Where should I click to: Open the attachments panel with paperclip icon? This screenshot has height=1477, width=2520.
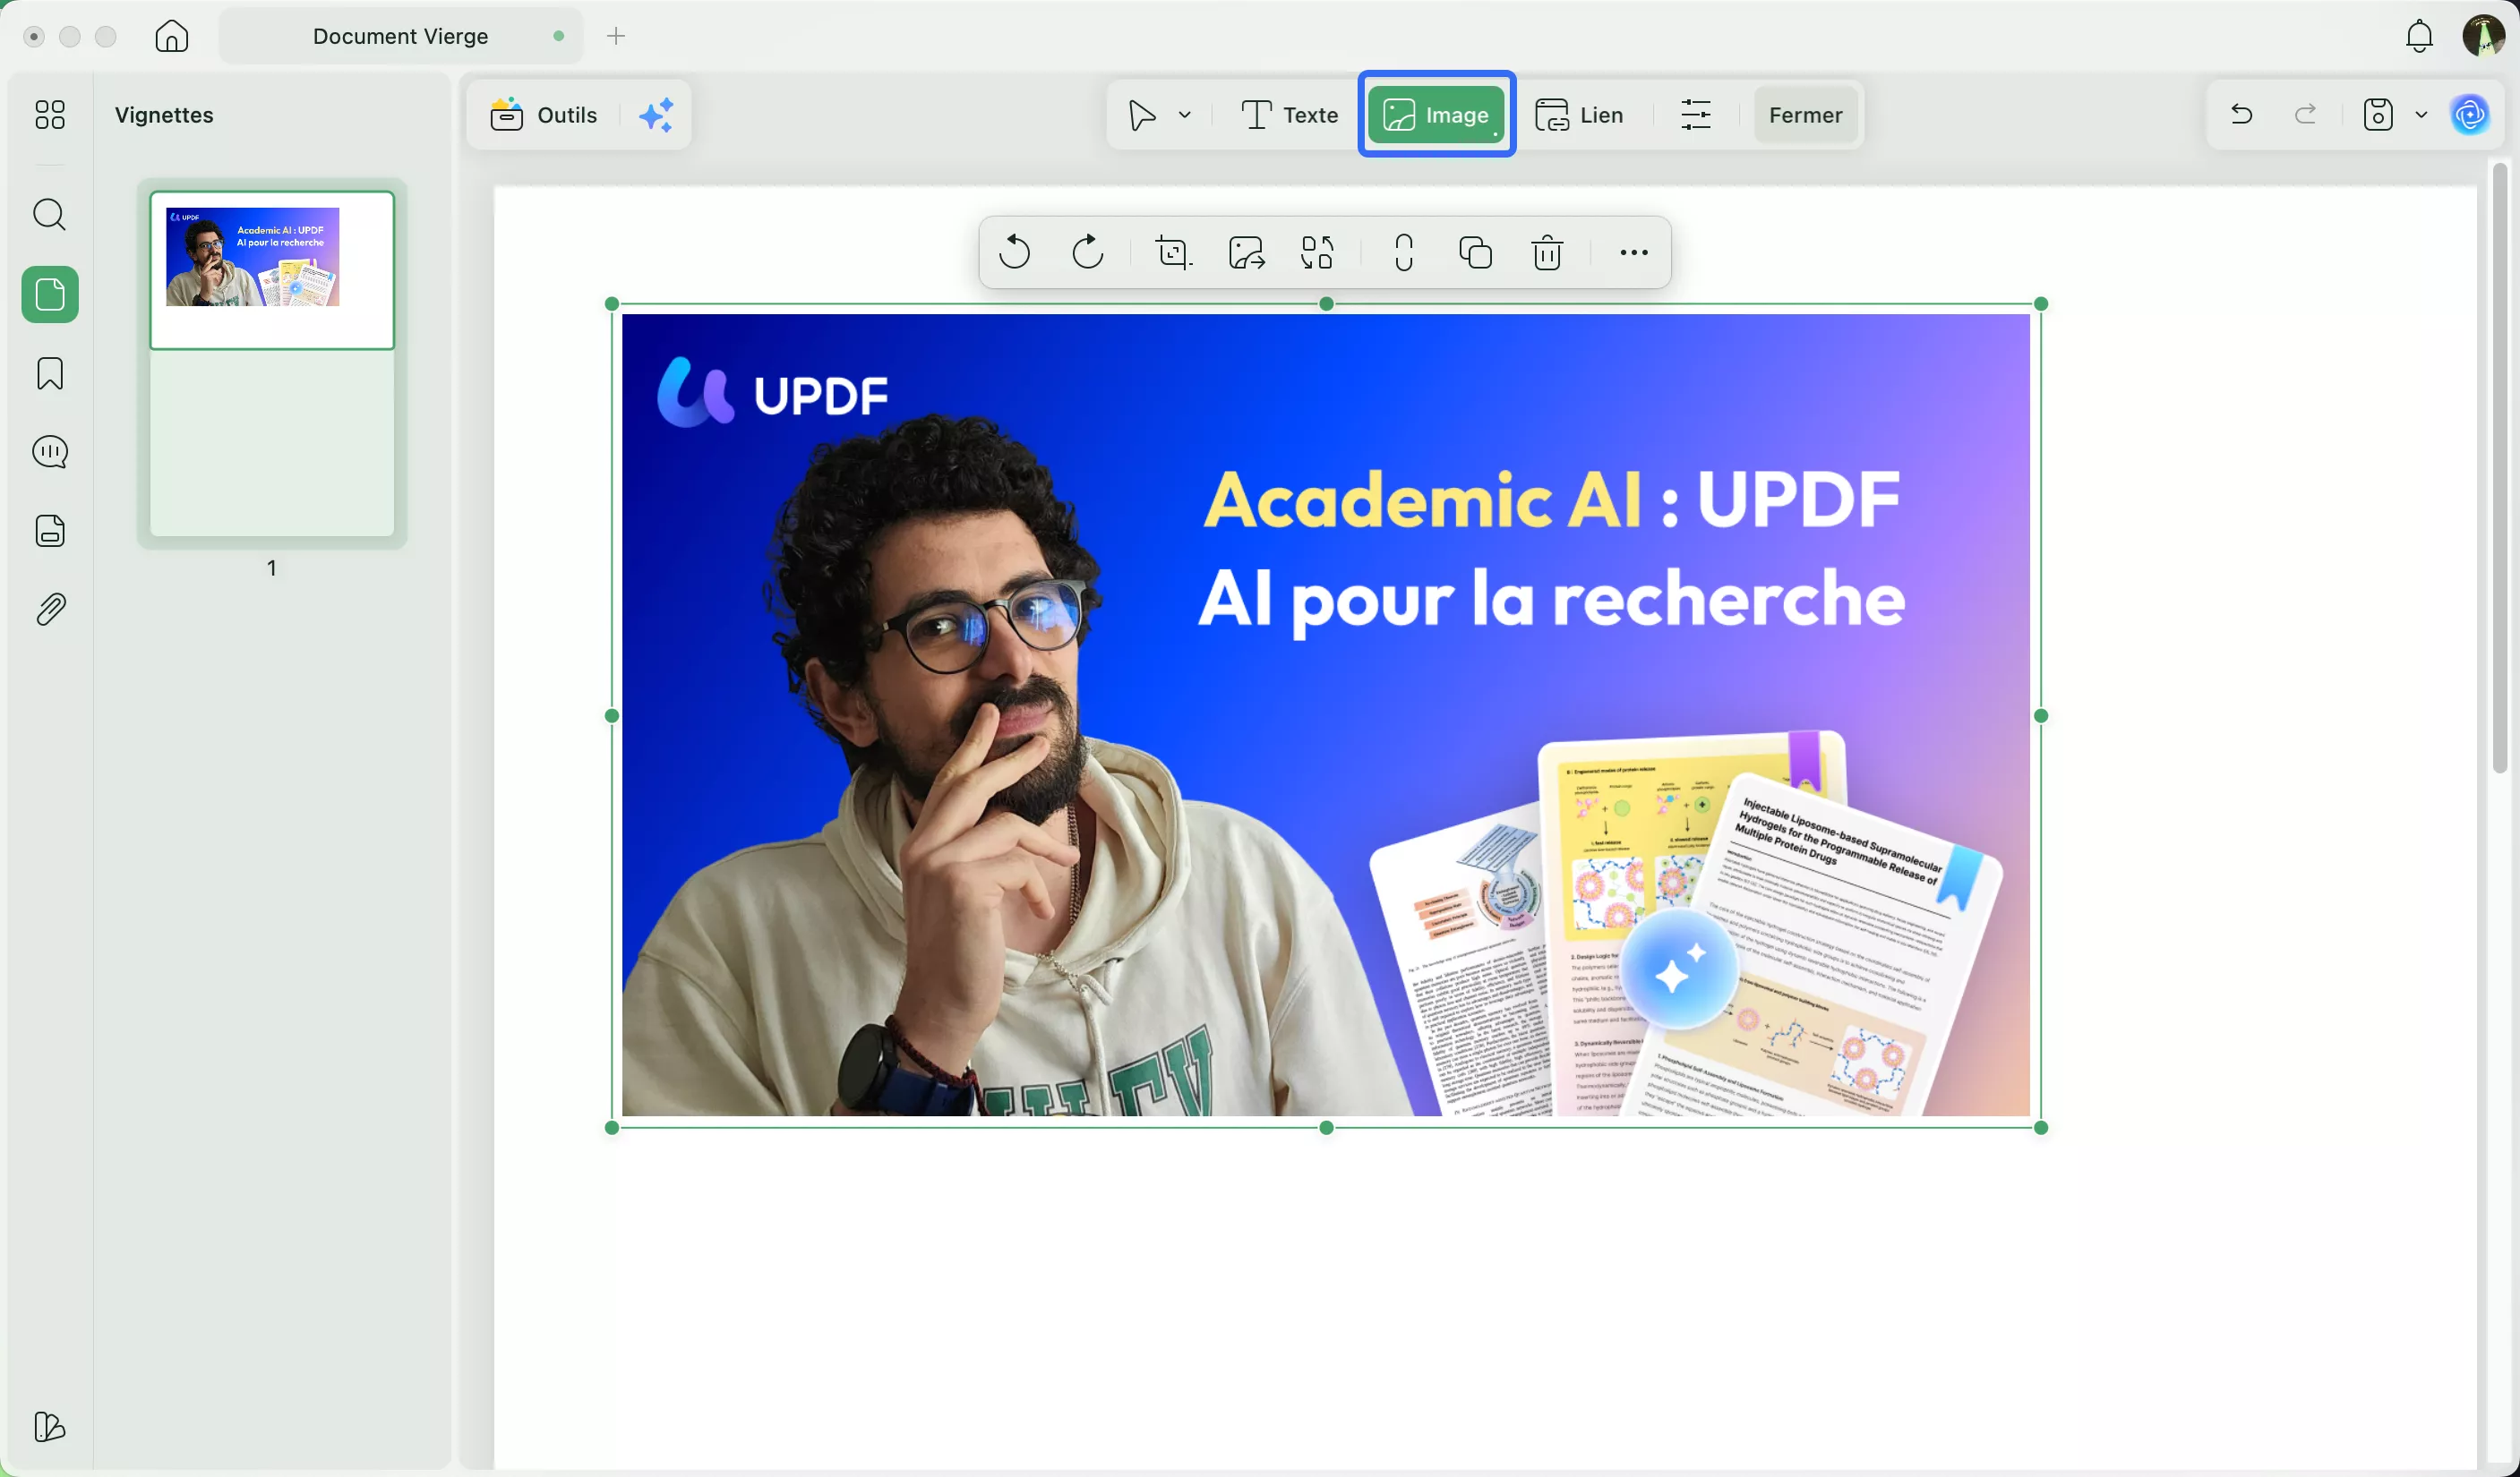tap(49, 609)
